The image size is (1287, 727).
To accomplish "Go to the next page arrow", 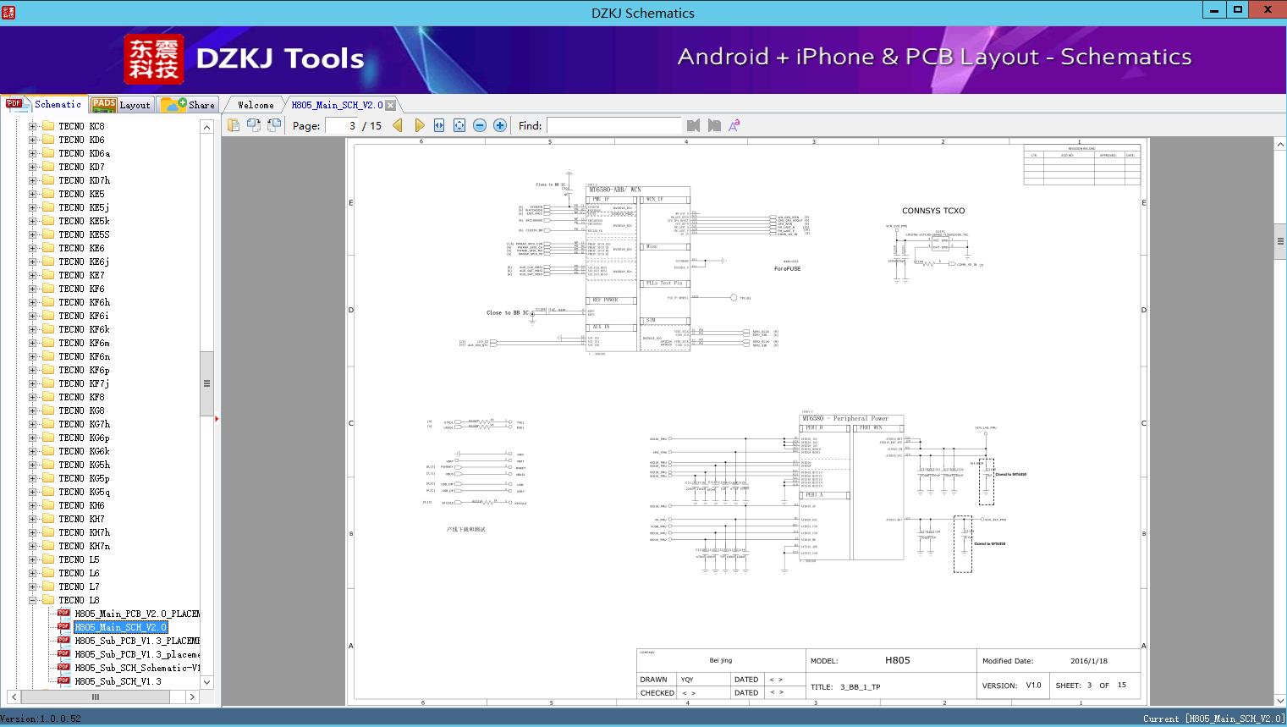I will (420, 125).
